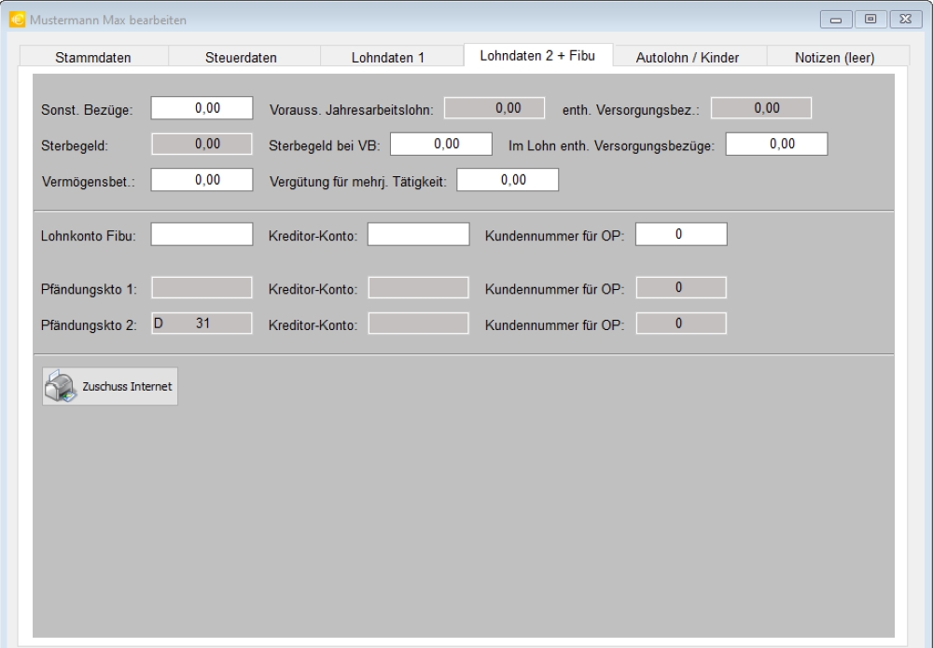Click Kreditor-Konto field in Pfändungskto 2 row
Screen dimensions: 933x648
pos(418,324)
